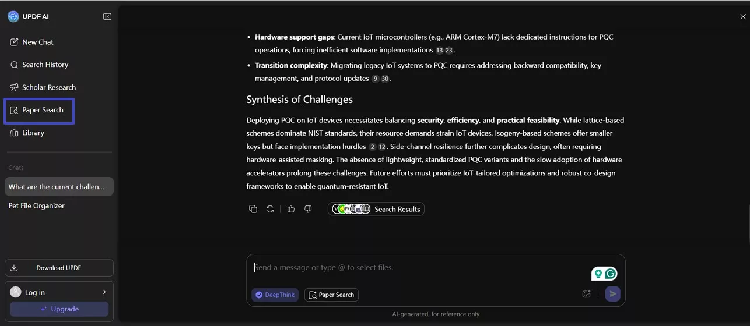Image resolution: width=750 pixels, height=326 pixels.
Task: Give the response a thumbs down
Action: (x=308, y=209)
